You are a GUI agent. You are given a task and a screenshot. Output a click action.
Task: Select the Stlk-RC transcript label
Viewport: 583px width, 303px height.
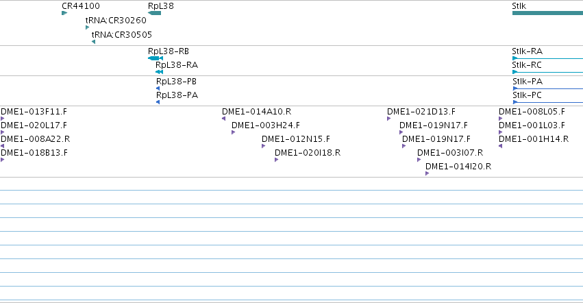(x=527, y=64)
